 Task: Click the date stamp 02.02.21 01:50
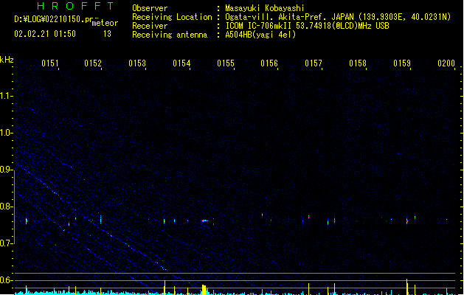tap(45, 34)
